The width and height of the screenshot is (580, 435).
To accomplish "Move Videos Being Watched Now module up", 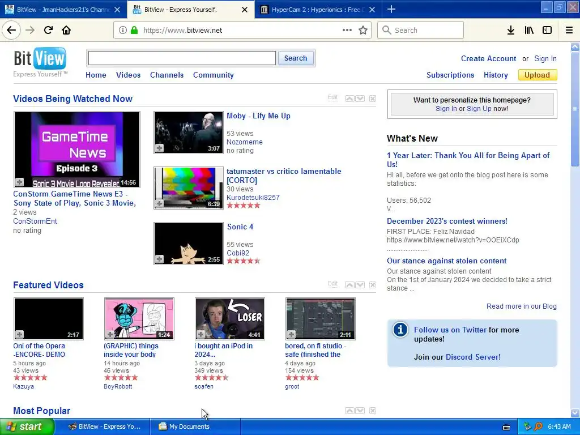I will coord(349,99).
